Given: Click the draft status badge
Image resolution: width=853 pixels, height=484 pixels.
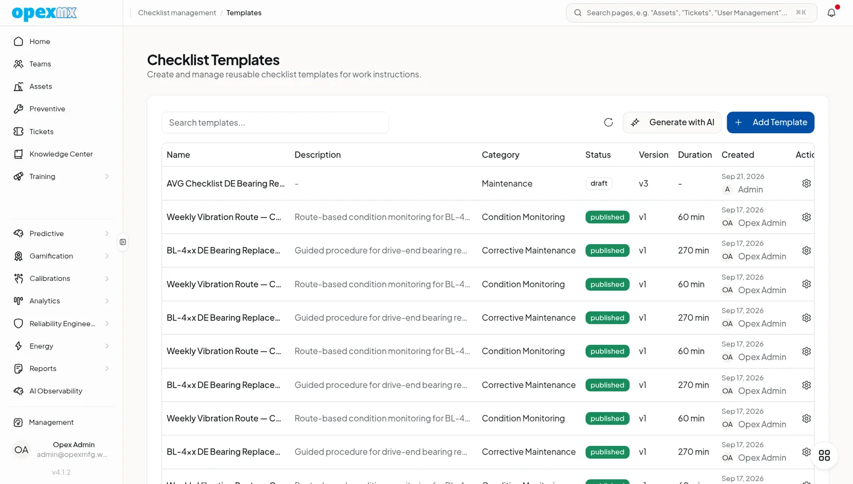Looking at the screenshot, I should click(x=599, y=183).
